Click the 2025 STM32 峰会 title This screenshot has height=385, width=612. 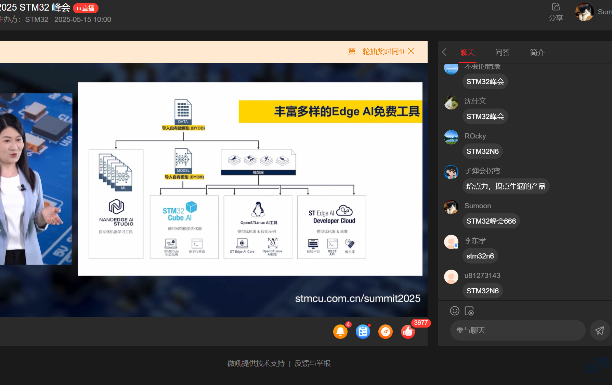(35, 7)
